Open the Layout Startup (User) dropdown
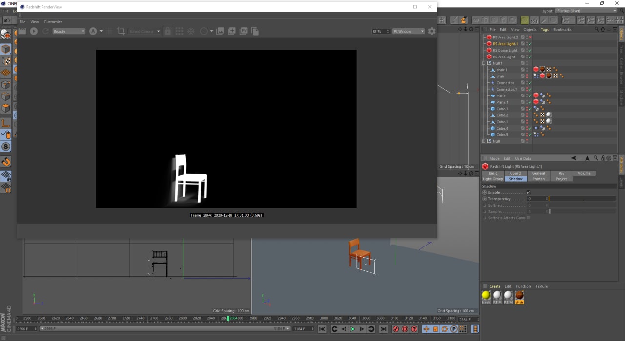The image size is (625, 341). click(586, 11)
